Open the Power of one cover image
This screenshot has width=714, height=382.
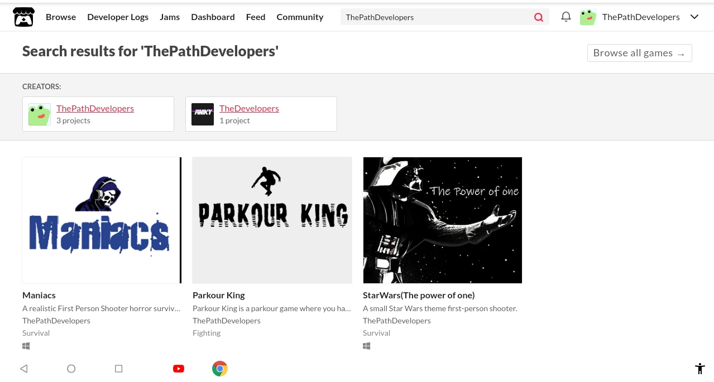pyautogui.click(x=443, y=220)
